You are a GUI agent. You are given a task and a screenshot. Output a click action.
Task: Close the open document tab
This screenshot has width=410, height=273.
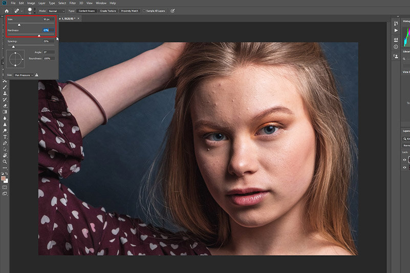tap(78, 18)
